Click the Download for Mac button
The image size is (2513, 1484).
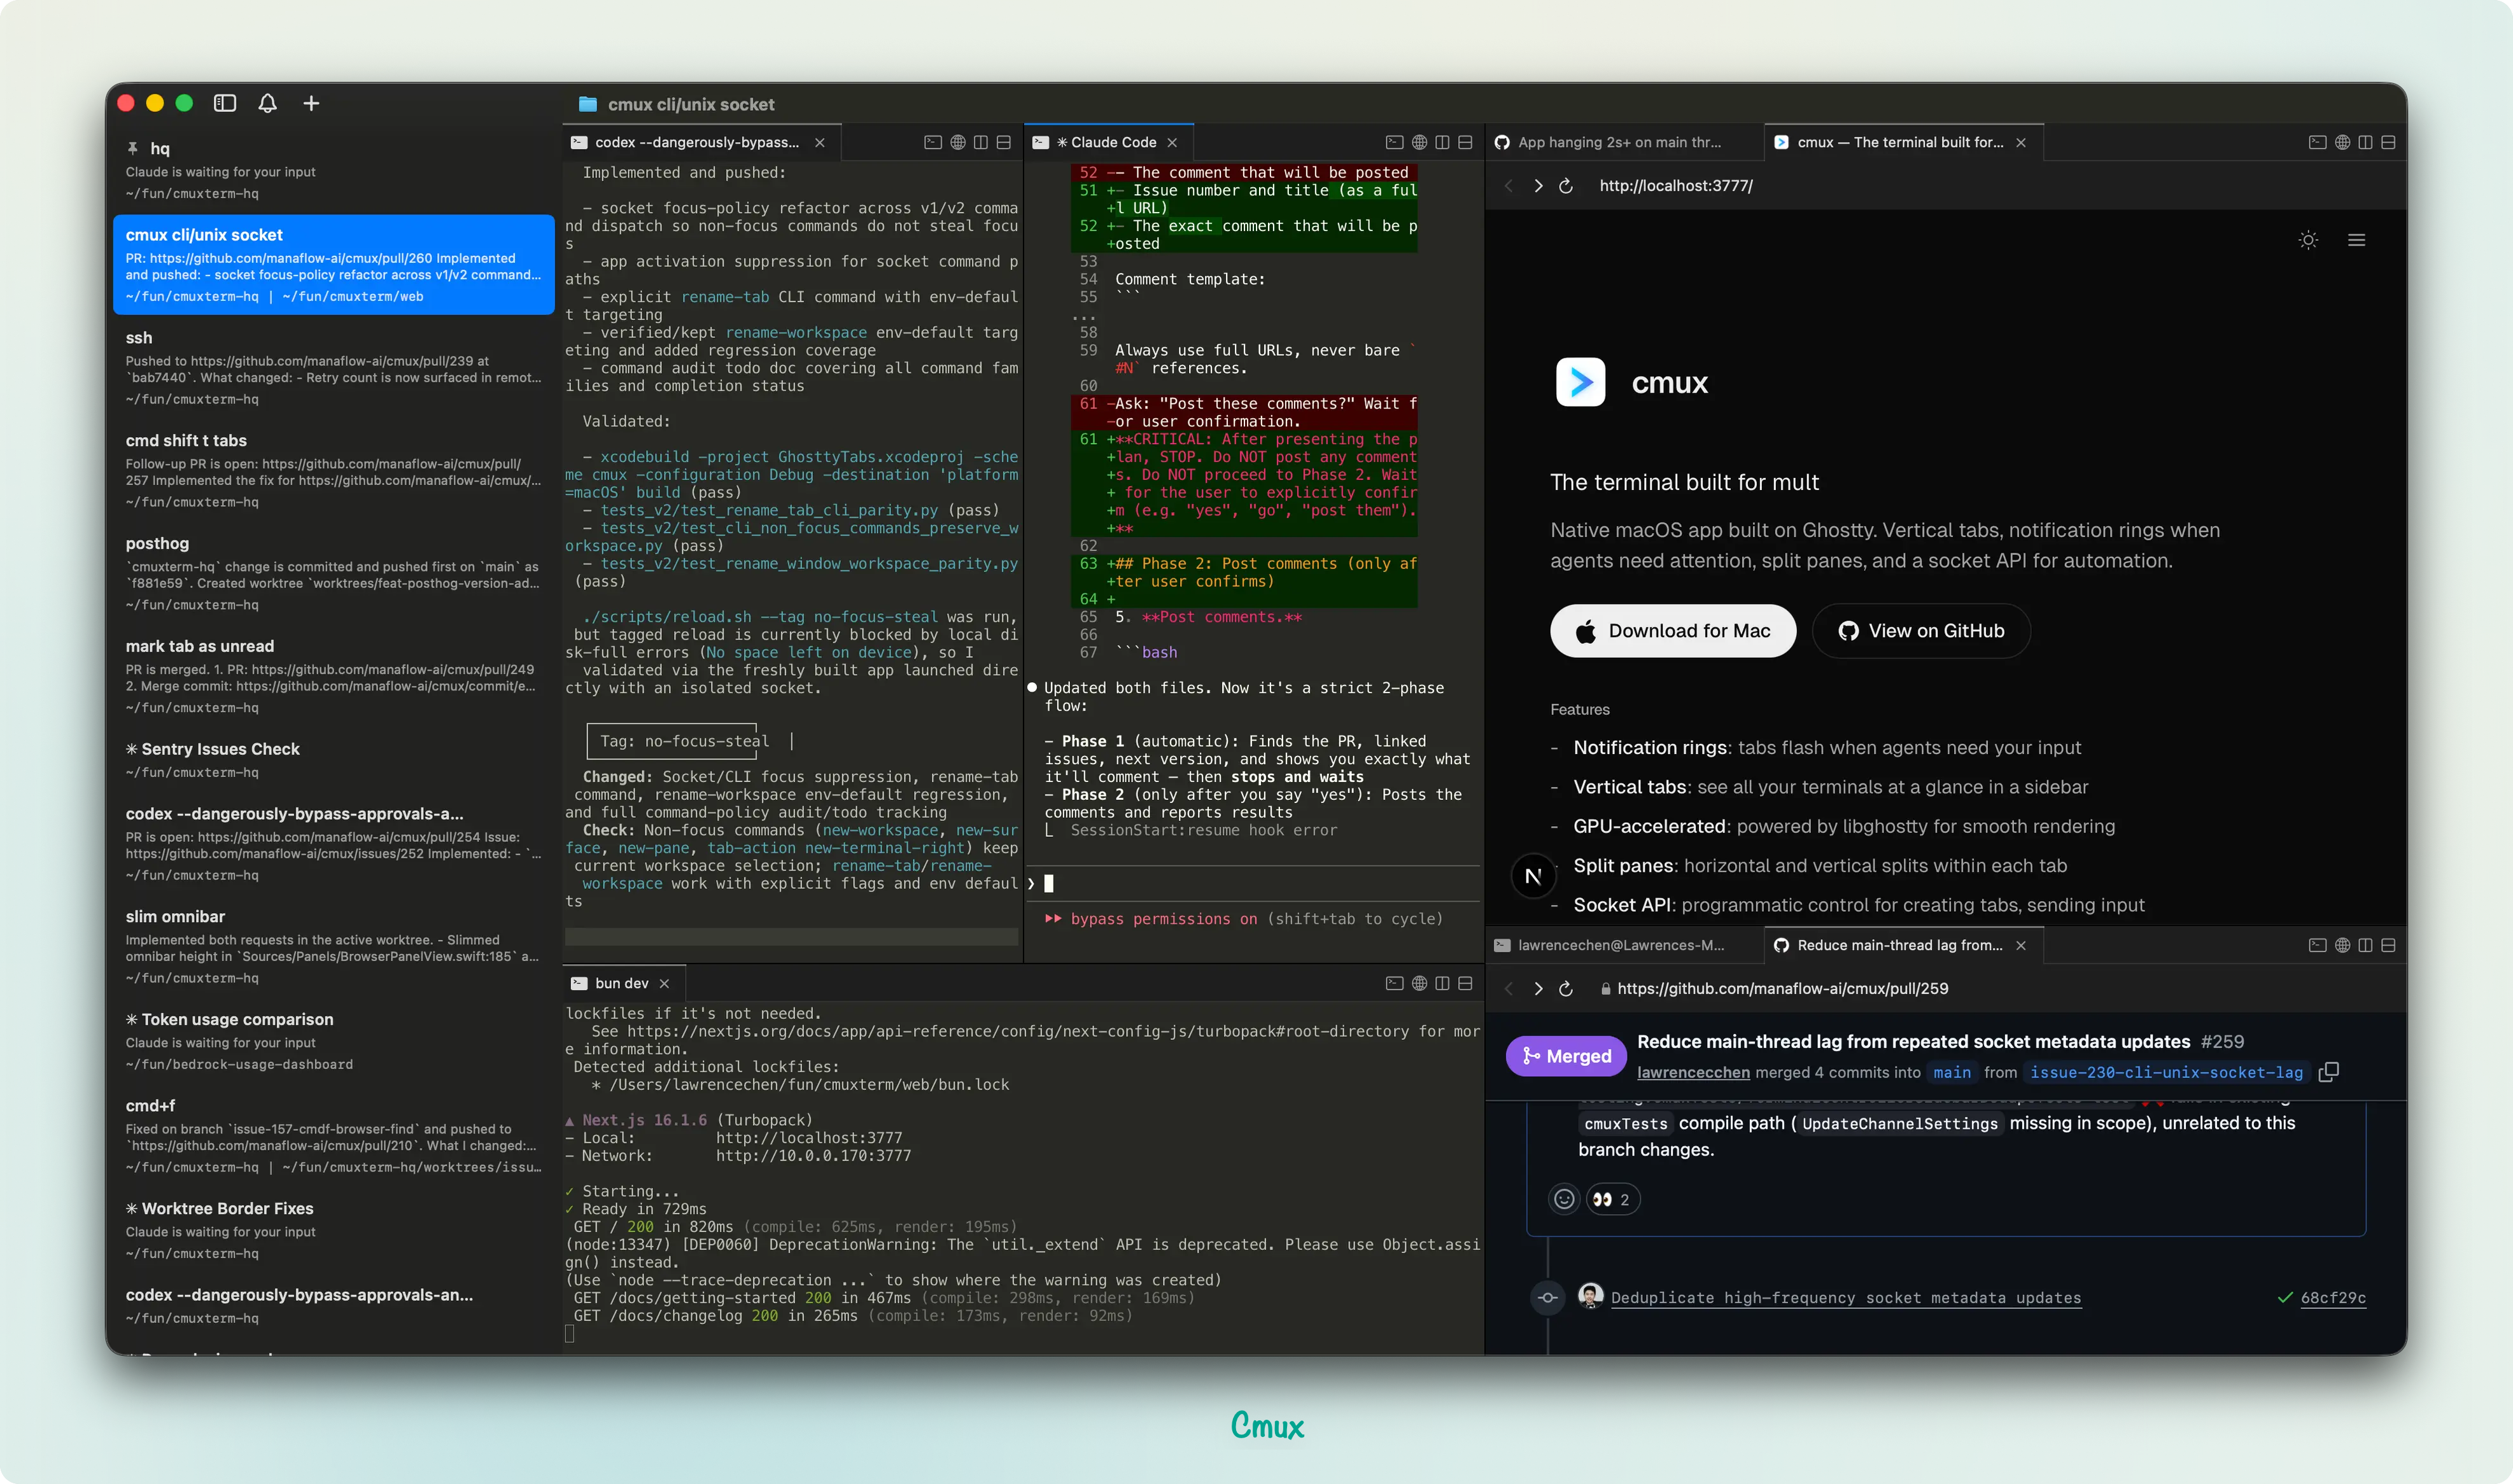pos(1672,631)
